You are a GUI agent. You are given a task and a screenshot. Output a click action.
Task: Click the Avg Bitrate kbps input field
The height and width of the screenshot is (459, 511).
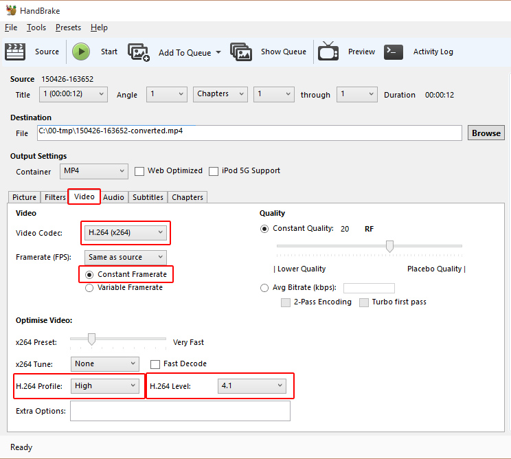[369, 288]
